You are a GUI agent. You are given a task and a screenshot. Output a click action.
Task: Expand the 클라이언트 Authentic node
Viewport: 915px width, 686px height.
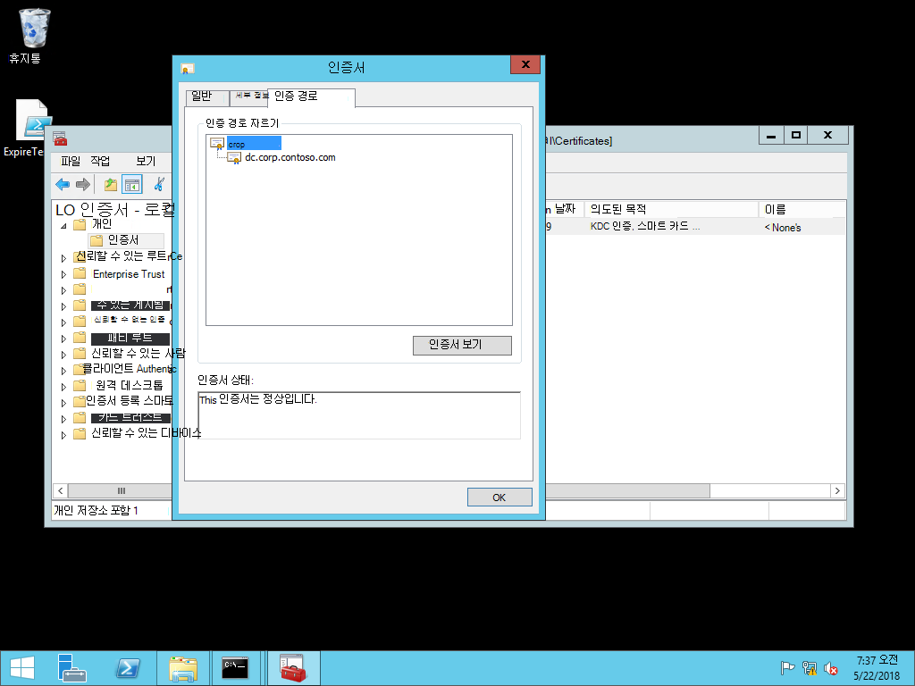click(63, 371)
